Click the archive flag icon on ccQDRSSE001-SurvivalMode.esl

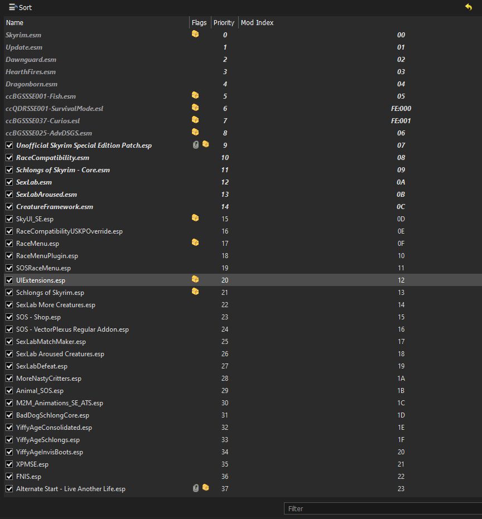pyautogui.click(x=195, y=108)
